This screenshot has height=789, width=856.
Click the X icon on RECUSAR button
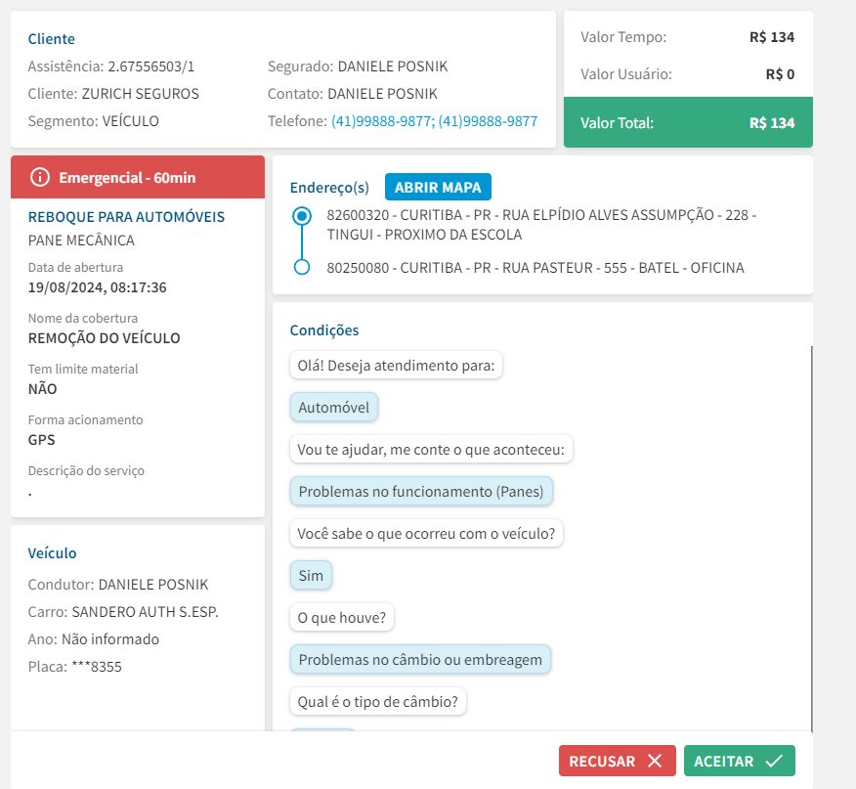pos(655,761)
